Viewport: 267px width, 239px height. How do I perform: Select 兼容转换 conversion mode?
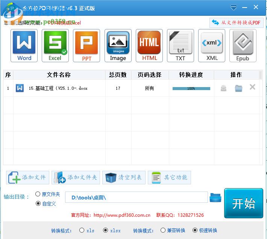(163, 230)
